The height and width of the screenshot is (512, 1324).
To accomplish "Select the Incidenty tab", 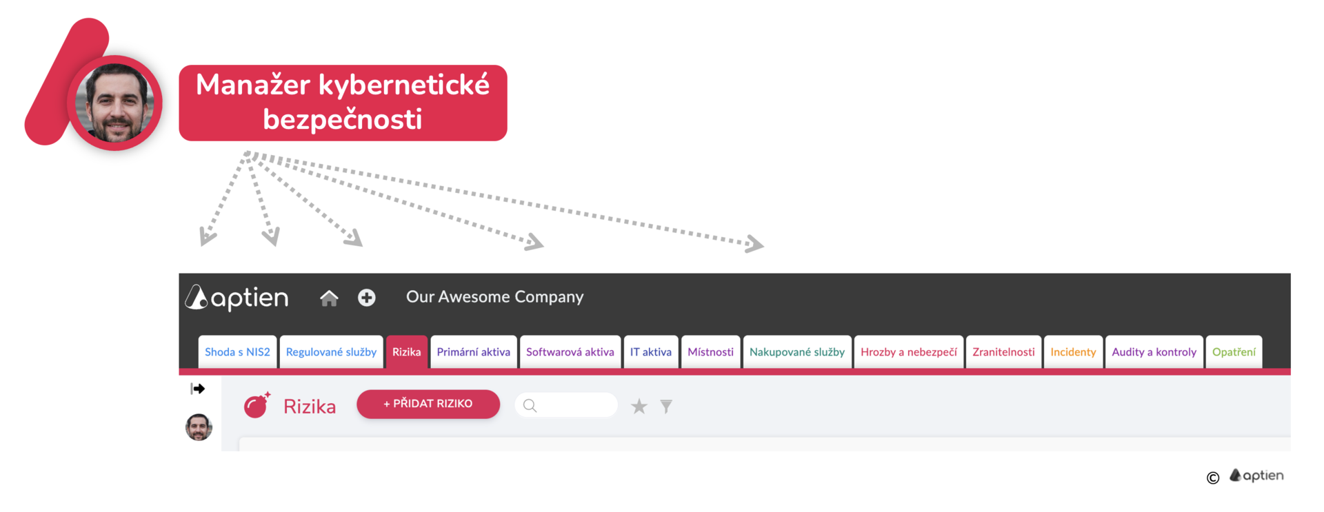I will (x=1073, y=352).
